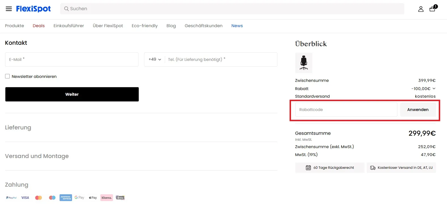Open the +49 country code dropdown
This screenshot has height=209, width=447.
(x=155, y=59)
